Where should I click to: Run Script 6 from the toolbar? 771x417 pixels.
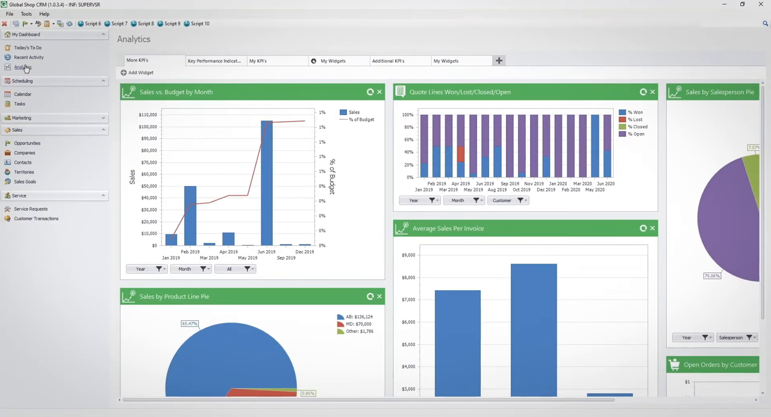89,23
